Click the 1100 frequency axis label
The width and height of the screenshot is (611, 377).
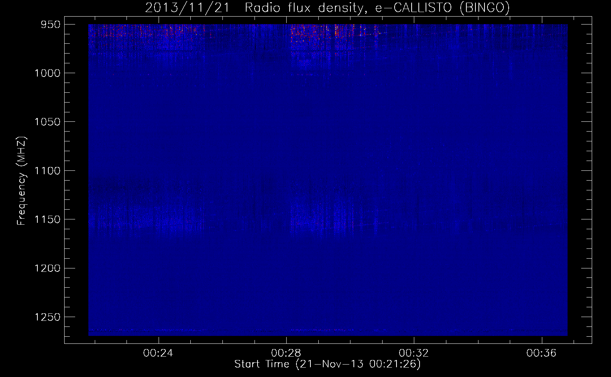(48, 171)
